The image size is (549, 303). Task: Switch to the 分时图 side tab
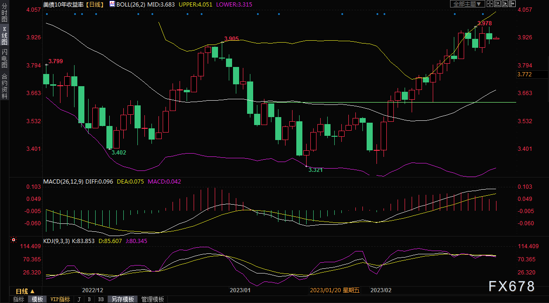(4, 13)
